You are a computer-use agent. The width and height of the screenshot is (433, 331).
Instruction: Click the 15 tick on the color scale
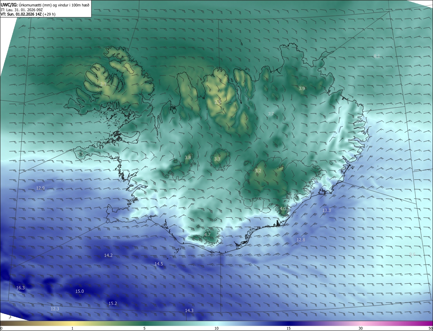click(x=289, y=328)
